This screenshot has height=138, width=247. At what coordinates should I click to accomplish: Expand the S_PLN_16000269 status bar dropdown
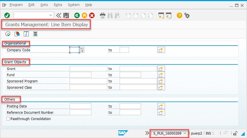click(185, 133)
